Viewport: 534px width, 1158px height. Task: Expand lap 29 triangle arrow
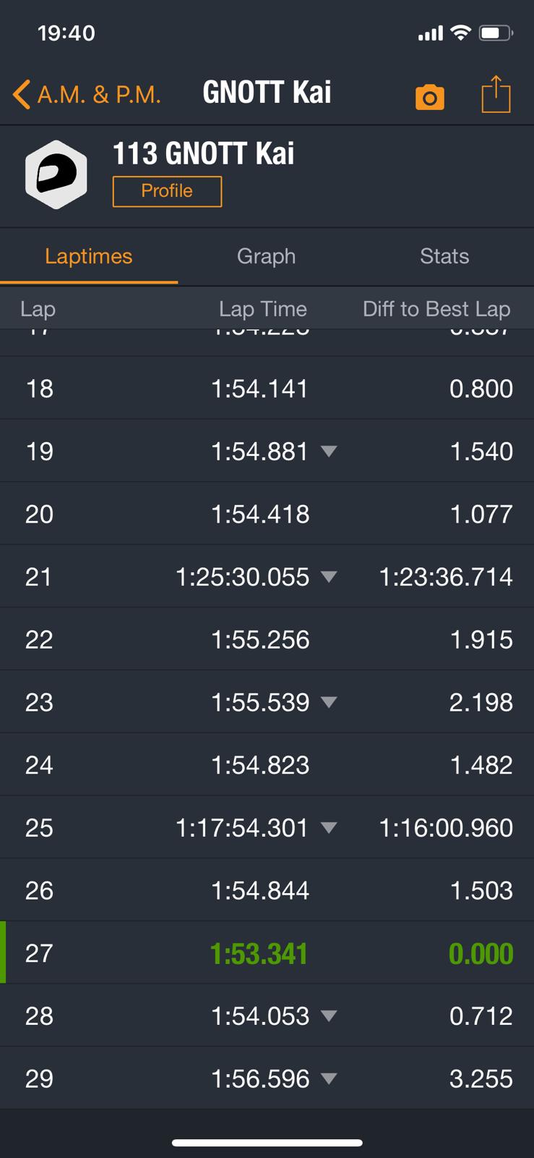pos(329,1078)
